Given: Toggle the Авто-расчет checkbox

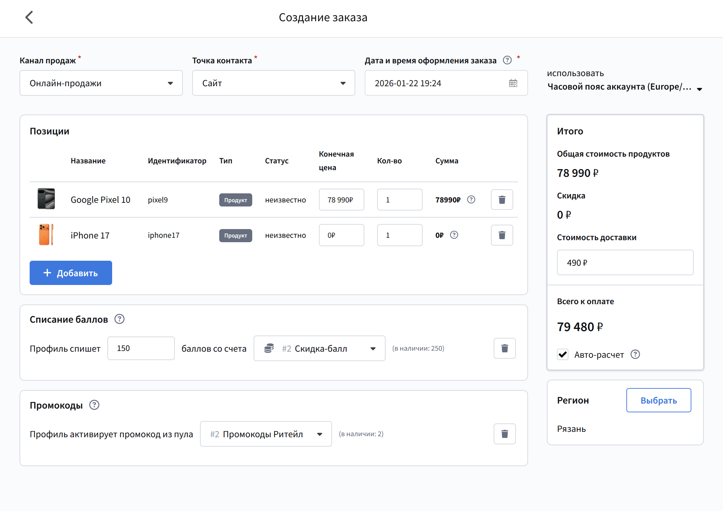Looking at the screenshot, I should point(563,354).
